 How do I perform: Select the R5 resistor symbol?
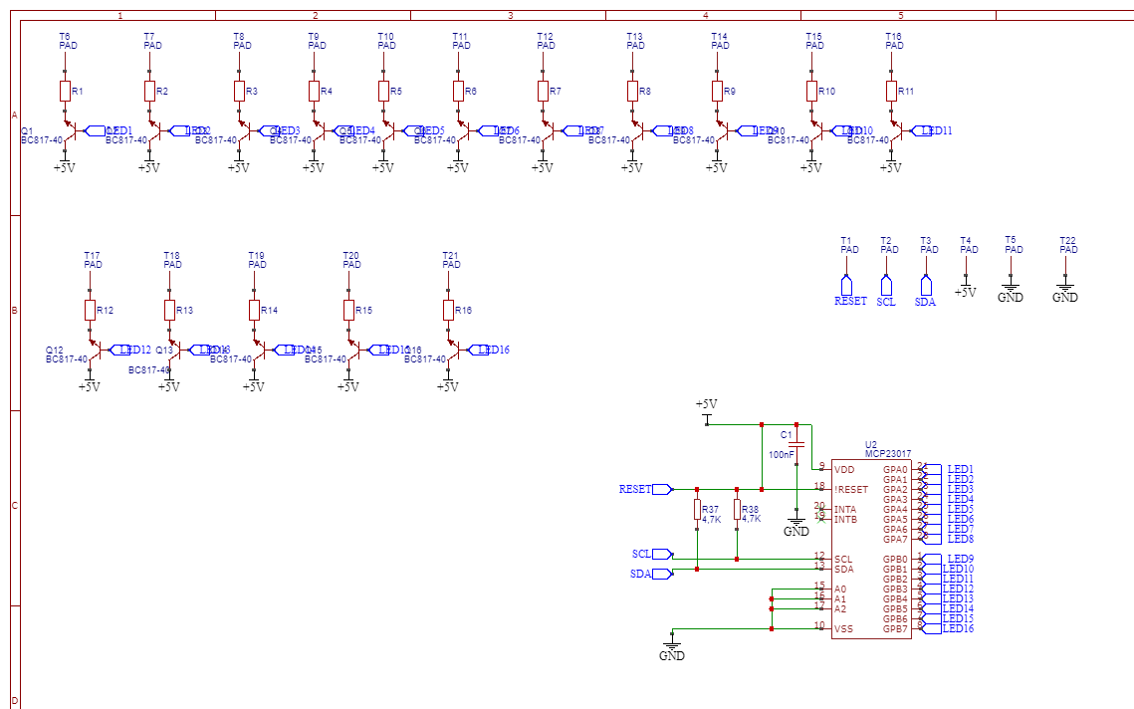tap(384, 92)
